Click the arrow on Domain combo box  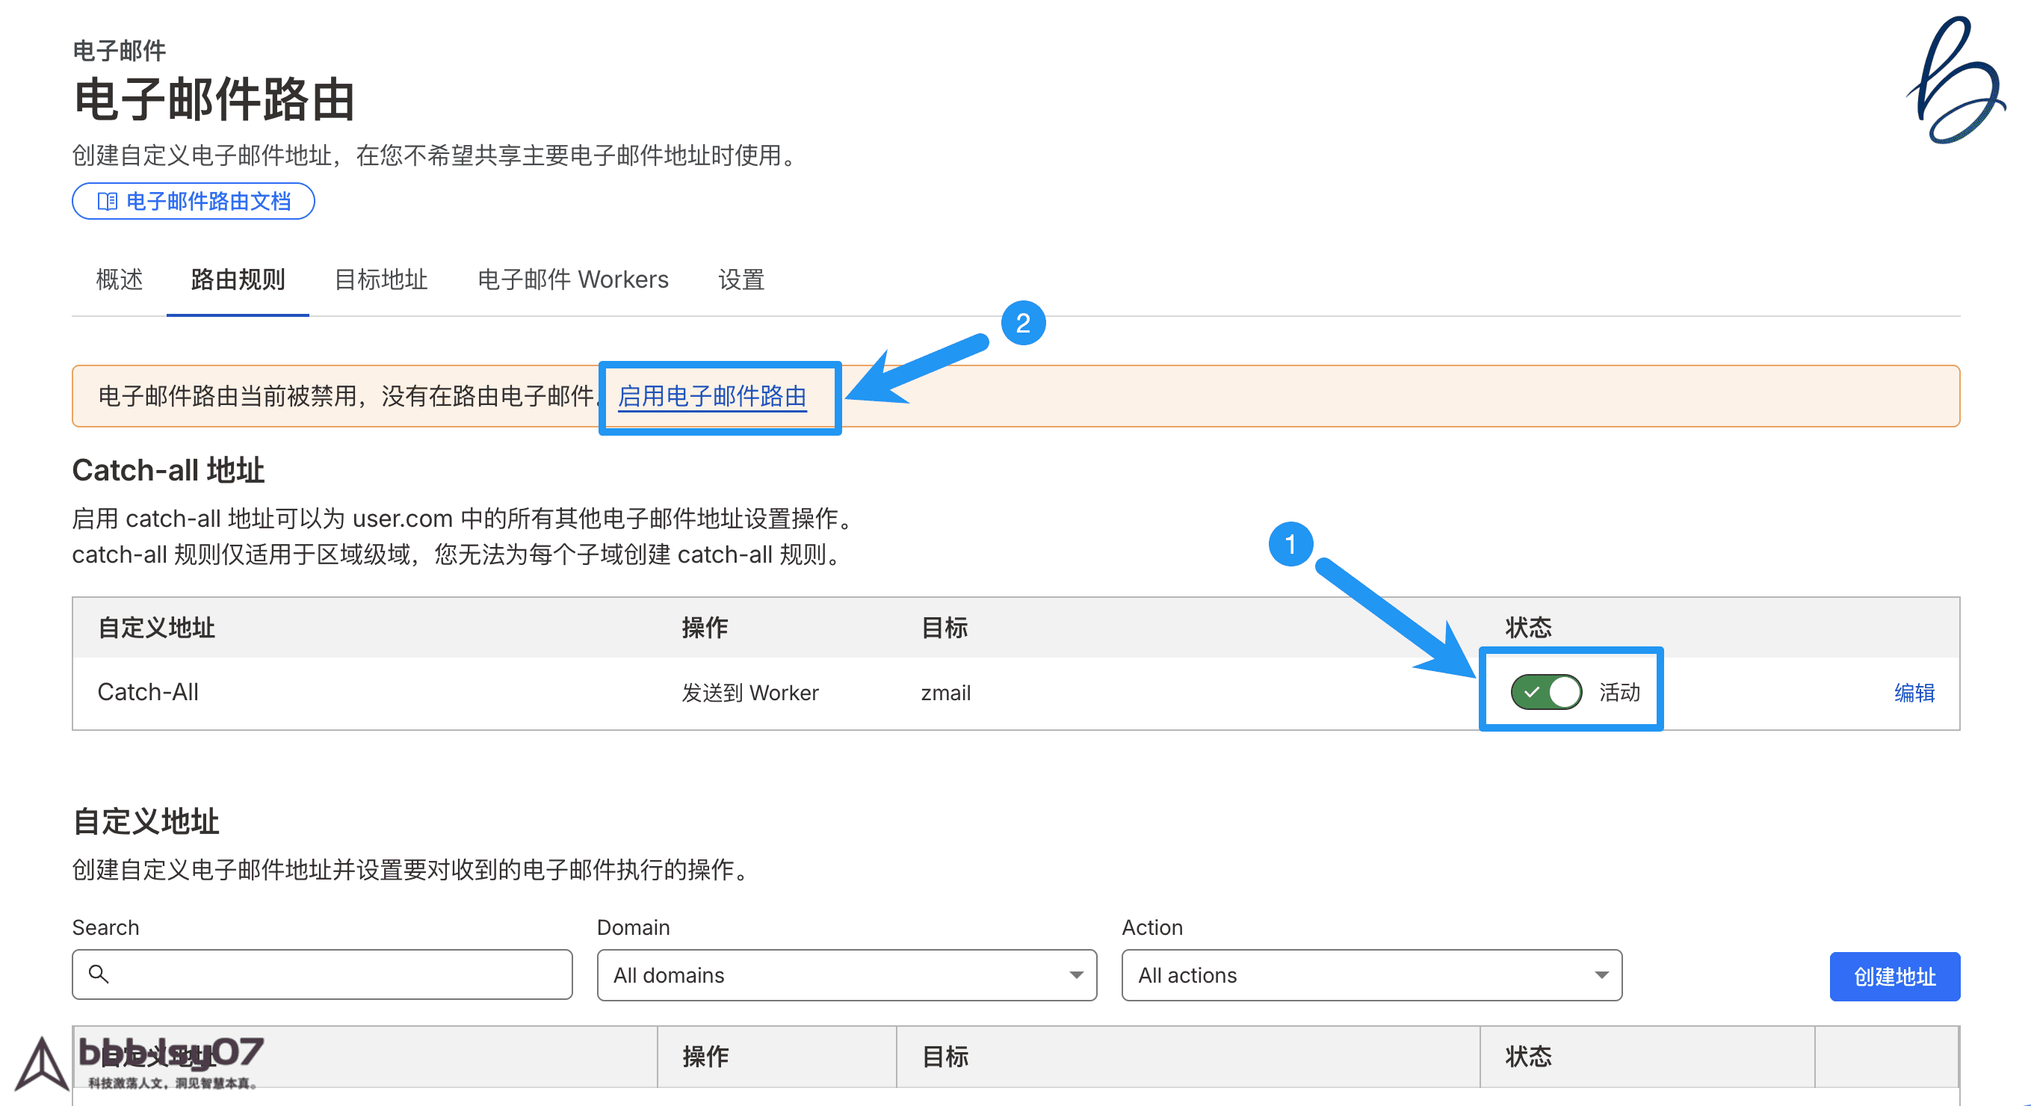click(x=1075, y=975)
